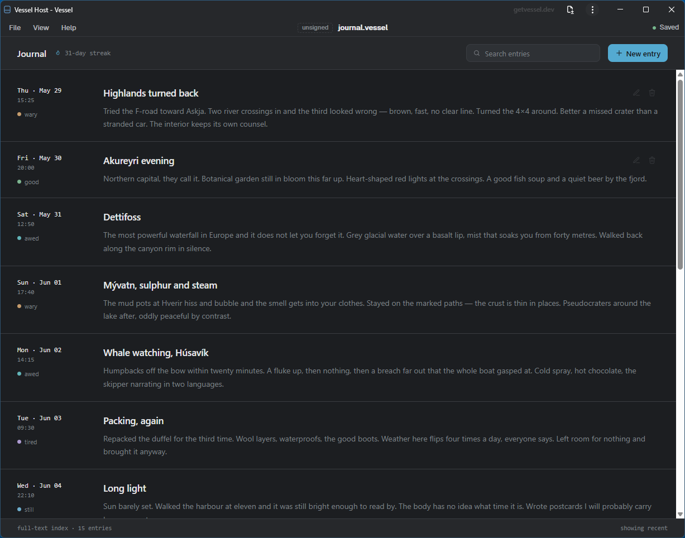This screenshot has width=685, height=538.
Task: Click the awed mood tag on Jun 02
Action: point(28,374)
